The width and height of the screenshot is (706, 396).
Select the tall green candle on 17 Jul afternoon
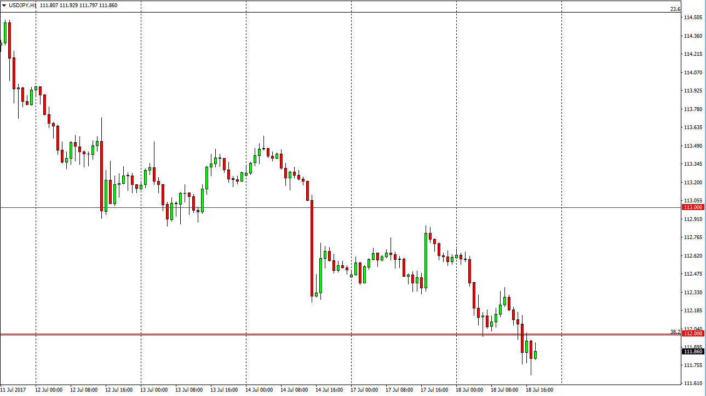pyautogui.click(x=426, y=260)
